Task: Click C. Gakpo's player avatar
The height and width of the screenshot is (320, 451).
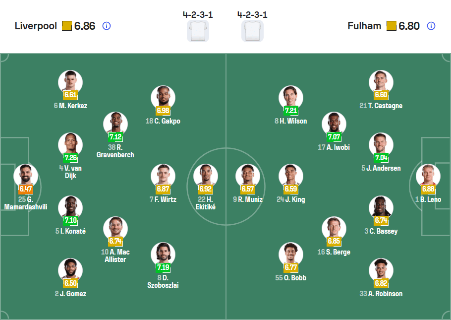Action: [x=163, y=94]
